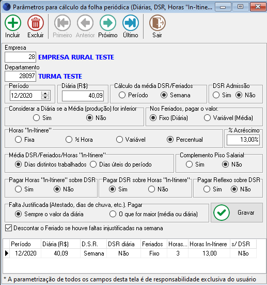Image resolution: width=267 pixels, height=285 pixels.
Task: Select Período for DSR/Feriados average
Action: tap(122, 95)
